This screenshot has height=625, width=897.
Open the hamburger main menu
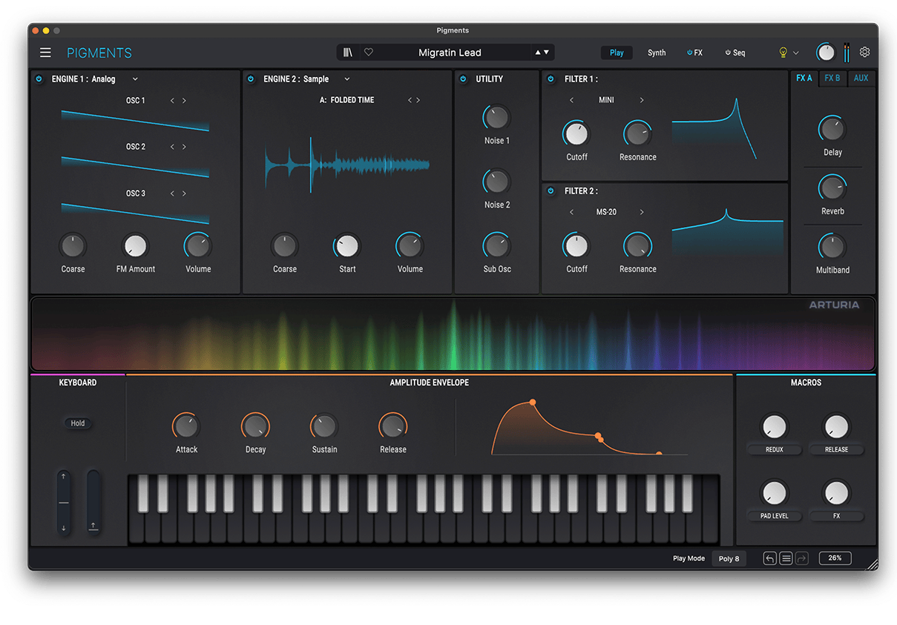[46, 53]
